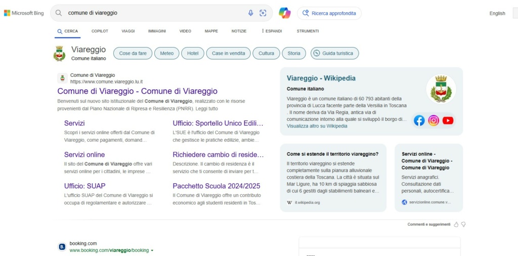
Task: Switch to the VIDEO tab
Action: 185,31
